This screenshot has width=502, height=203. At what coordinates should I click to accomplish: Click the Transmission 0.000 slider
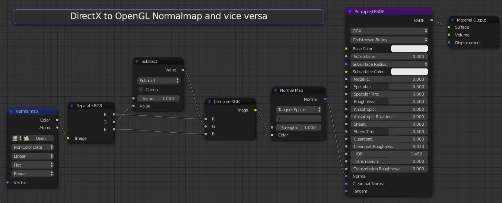389,161
